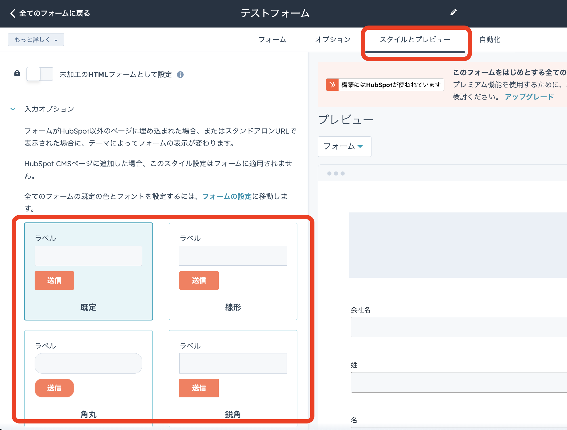Toggle 未加工のHTMLフォームとして設定 switch
This screenshot has height=430, width=567.
click(40, 74)
